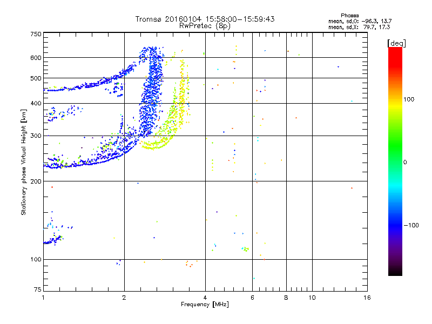Click the 'Phases' header text
Image resolution: width=432 pixels, height=324 pixels.
click(x=349, y=16)
